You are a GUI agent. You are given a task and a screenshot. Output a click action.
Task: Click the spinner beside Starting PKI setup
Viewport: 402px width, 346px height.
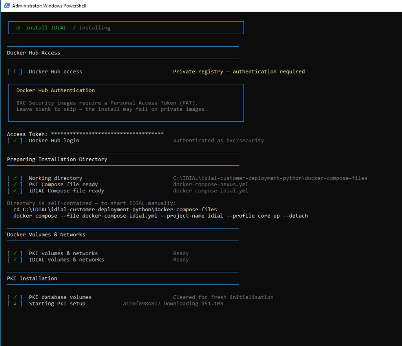15,304
